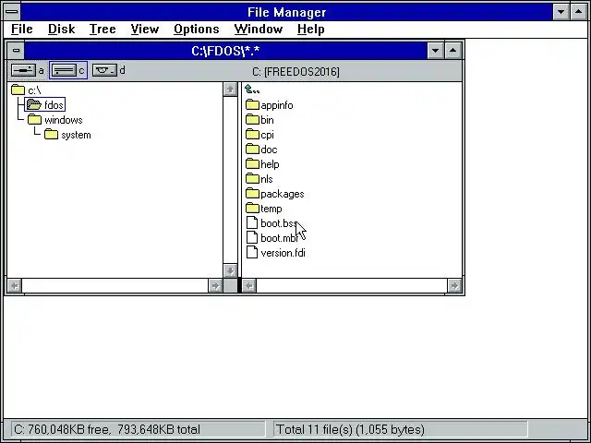The image size is (591, 443).
Task: Open the File menu
Action: [x=22, y=29]
